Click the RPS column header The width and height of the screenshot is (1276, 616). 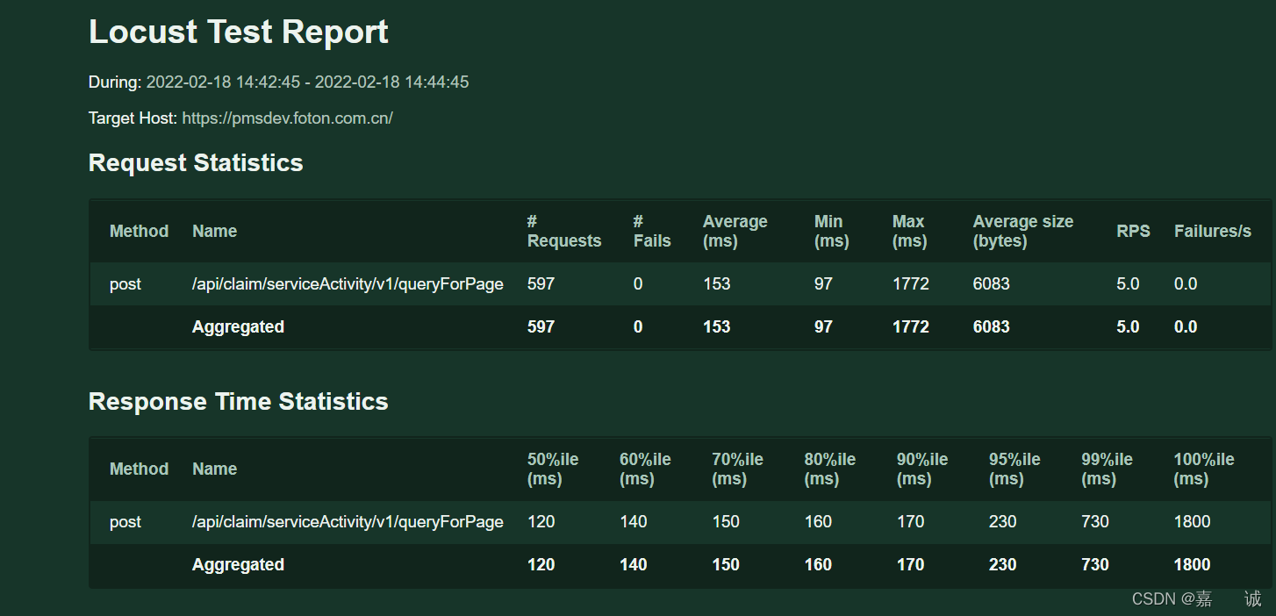1133,231
